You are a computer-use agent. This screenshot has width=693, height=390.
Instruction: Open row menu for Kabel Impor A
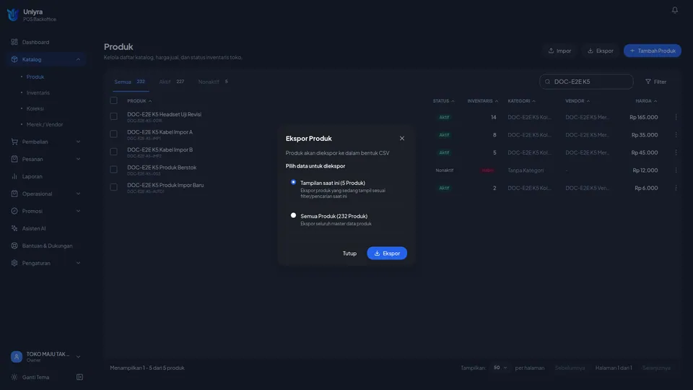click(x=676, y=135)
